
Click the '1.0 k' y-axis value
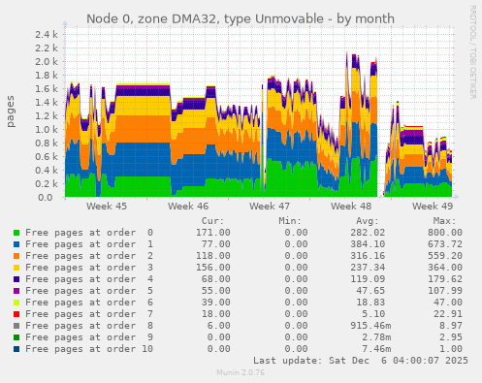pyautogui.click(x=47, y=129)
